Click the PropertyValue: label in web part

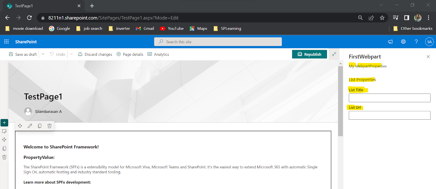(x=39, y=157)
